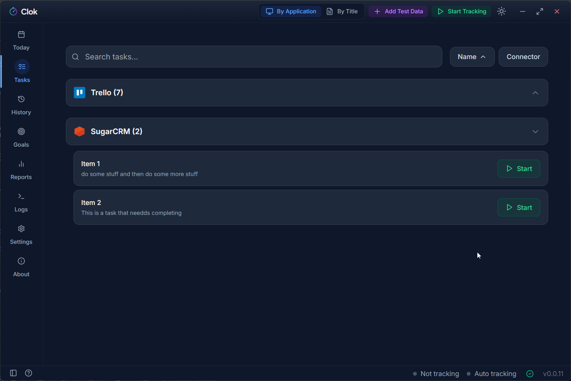The image size is (571, 381).
Task: Toggle the light/dark theme sun icon
Action: point(502,11)
